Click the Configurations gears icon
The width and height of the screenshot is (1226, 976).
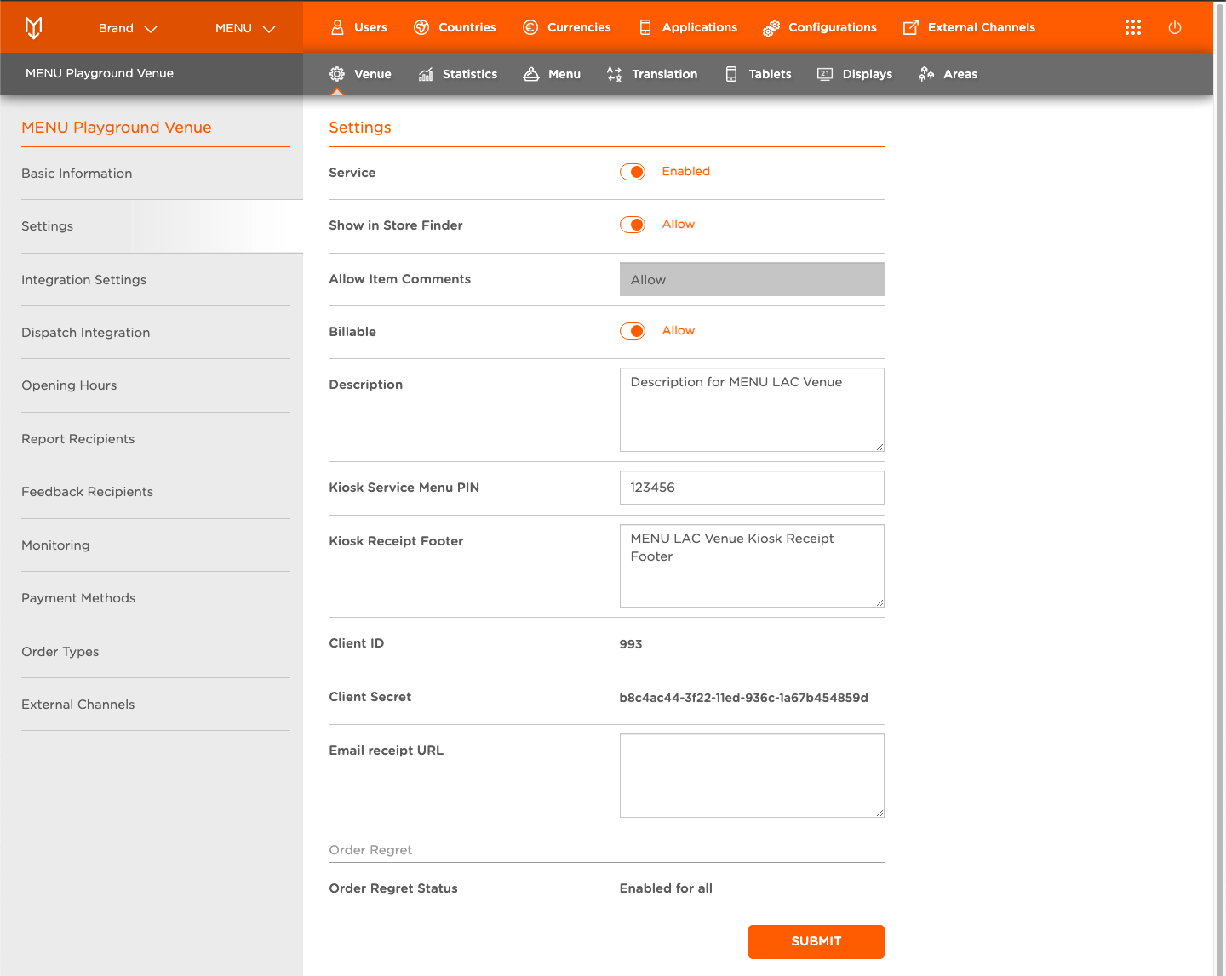pos(771,28)
